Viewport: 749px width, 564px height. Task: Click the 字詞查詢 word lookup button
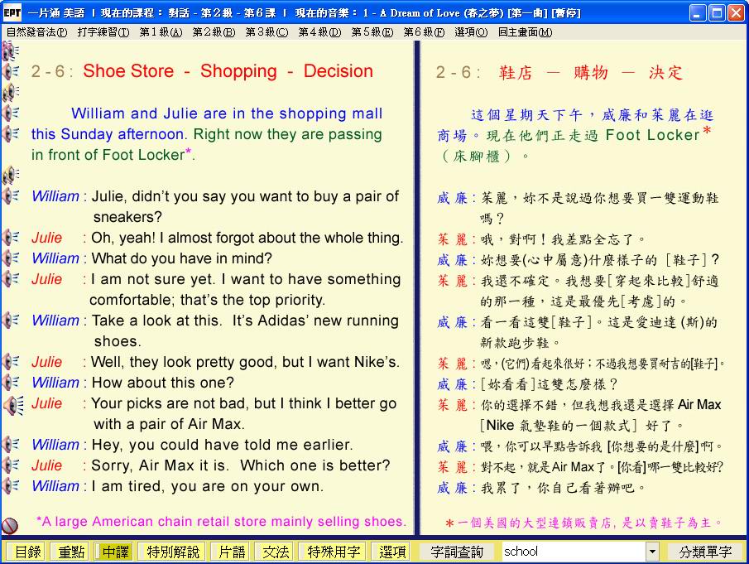point(457,552)
